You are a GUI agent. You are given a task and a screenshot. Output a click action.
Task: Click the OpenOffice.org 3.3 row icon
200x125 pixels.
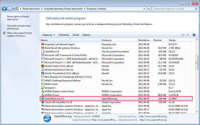tap(42, 98)
